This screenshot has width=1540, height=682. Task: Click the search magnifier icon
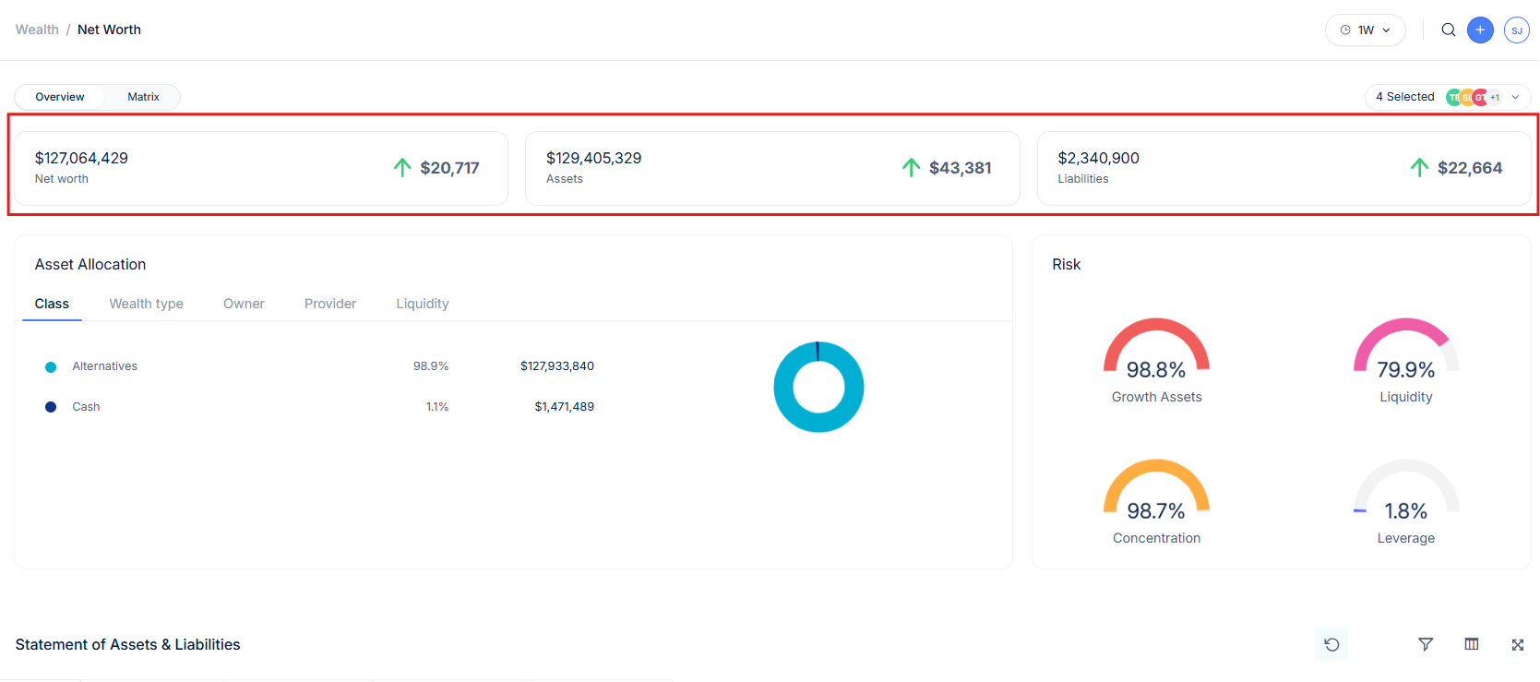(x=1449, y=30)
